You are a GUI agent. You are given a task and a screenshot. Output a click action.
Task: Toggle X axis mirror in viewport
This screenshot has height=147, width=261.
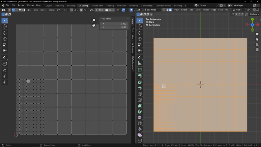click(236, 14)
